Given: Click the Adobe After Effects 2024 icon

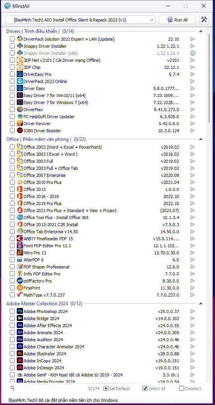Looking at the screenshot, I should (20, 326).
